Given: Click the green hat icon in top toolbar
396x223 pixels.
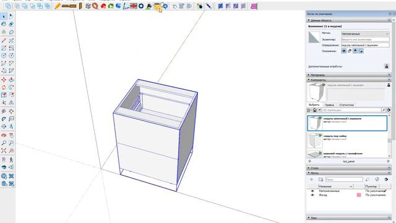Looking at the screenshot, I should tap(148, 6).
